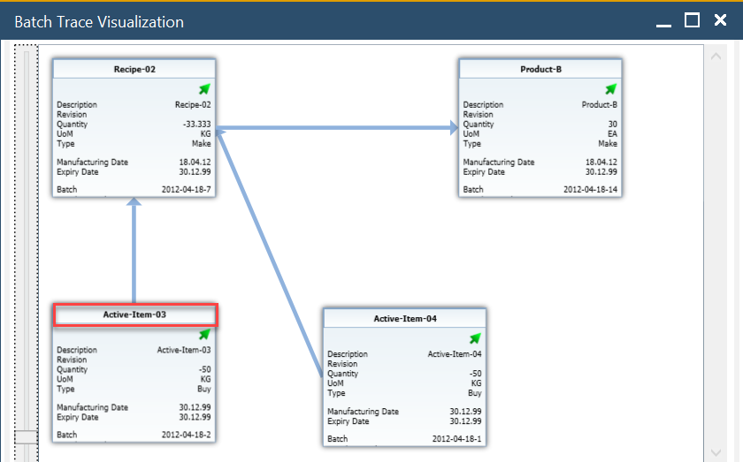The height and width of the screenshot is (462, 743).
Task: Select the Recipe-02 node title
Action: click(135, 69)
